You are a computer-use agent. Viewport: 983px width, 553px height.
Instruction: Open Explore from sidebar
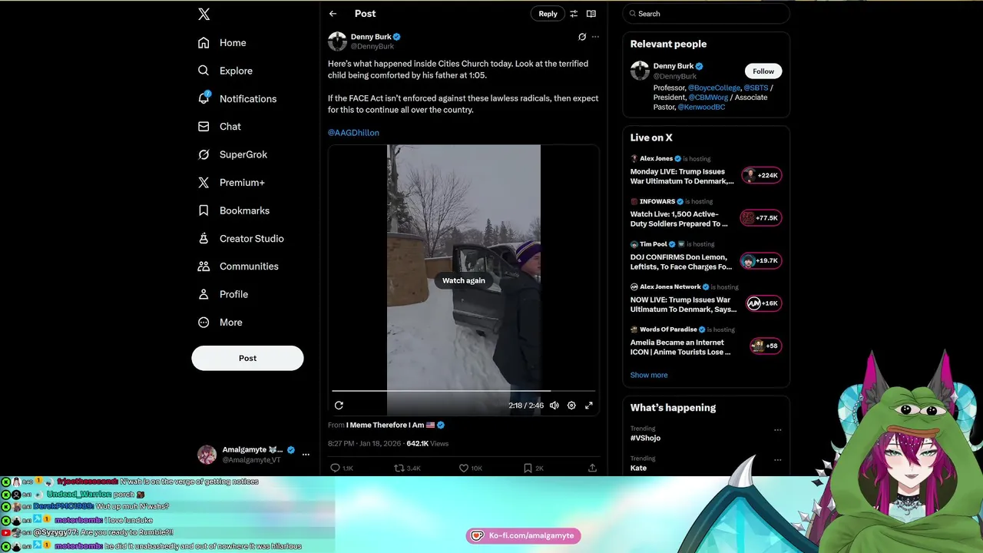click(x=226, y=71)
